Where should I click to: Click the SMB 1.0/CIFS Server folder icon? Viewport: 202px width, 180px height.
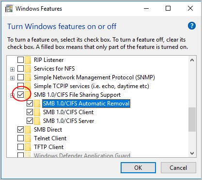pos(37,121)
